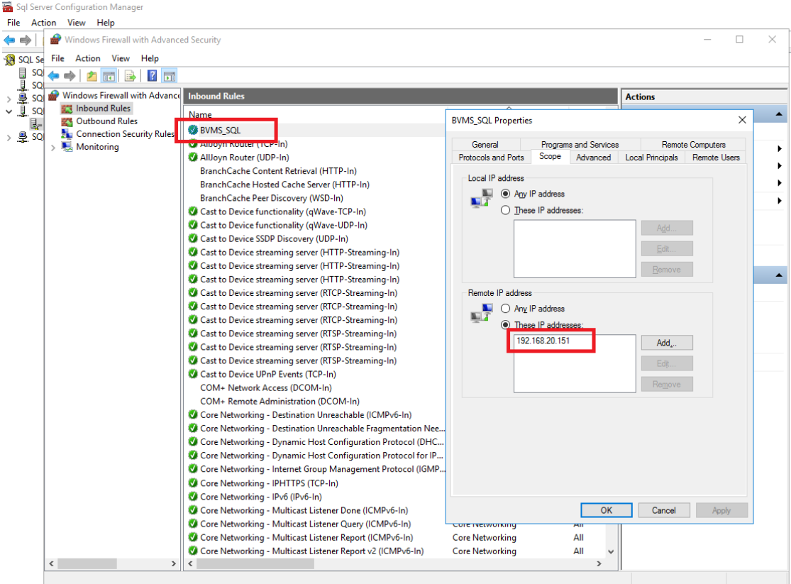Screen dimensions: 791x584
Task: Switch to the Protocols and Ports tab
Action: coord(491,158)
